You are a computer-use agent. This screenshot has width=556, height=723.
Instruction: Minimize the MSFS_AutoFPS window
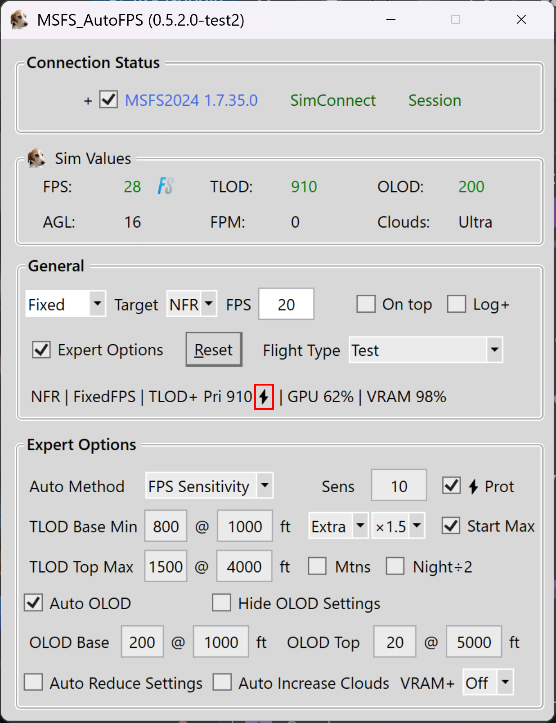[x=391, y=19]
